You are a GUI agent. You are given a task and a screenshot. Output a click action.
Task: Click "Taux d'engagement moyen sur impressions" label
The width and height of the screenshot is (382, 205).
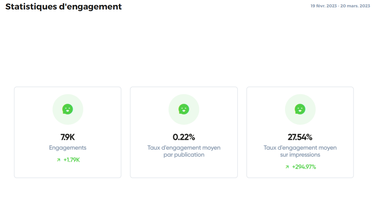point(300,151)
